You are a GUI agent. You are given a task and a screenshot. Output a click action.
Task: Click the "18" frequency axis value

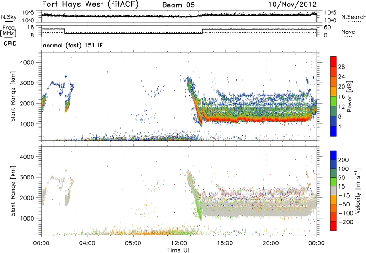click(x=31, y=27)
